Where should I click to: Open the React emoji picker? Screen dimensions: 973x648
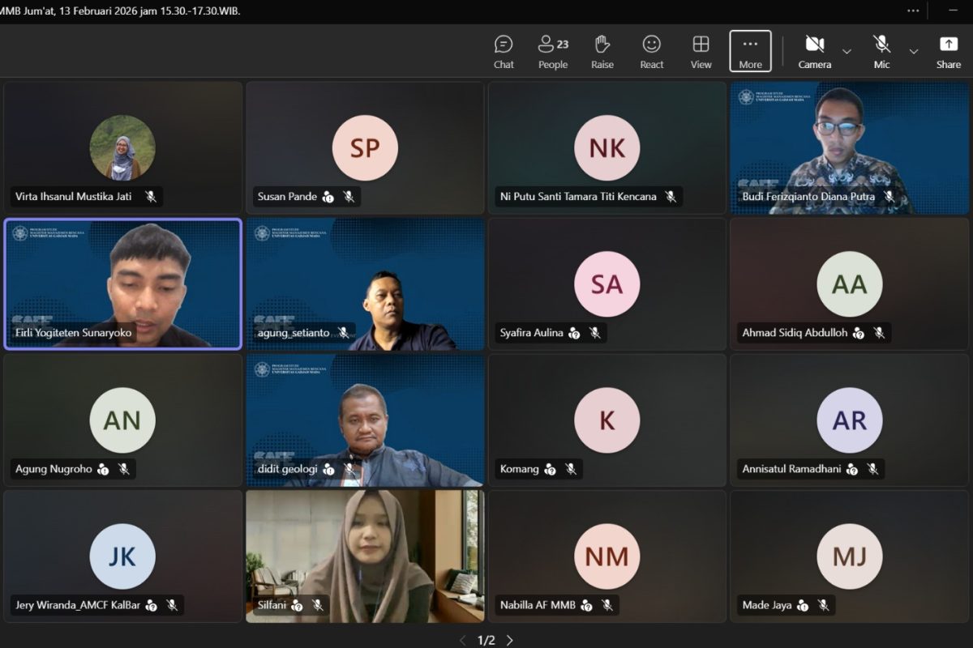(651, 52)
